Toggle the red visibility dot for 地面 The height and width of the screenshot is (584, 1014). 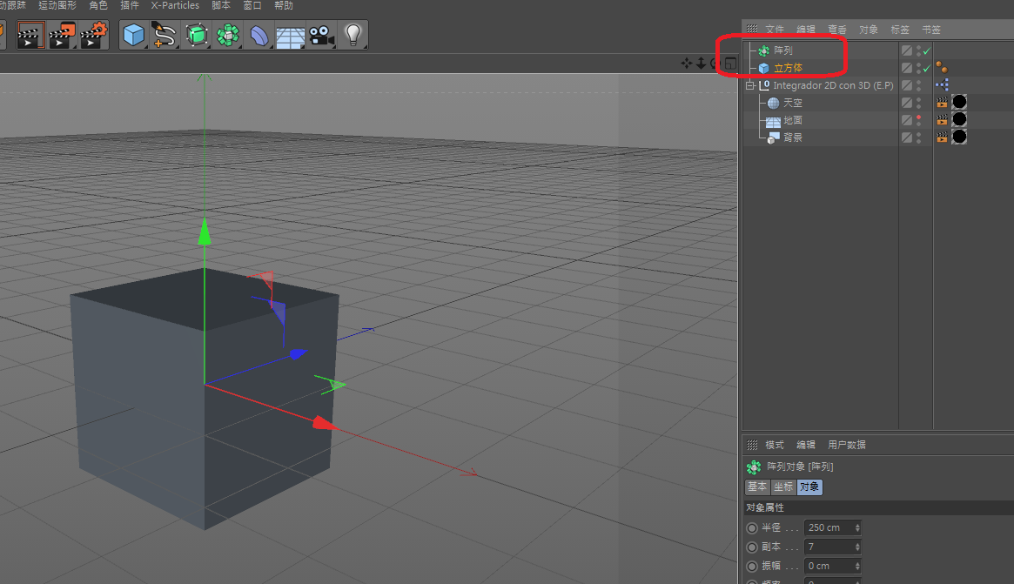pos(919,117)
